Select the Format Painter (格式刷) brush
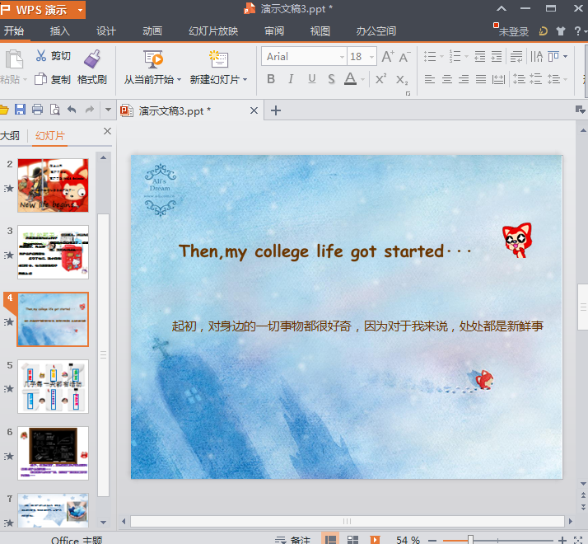This screenshot has width=588, height=544. click(x=92, y=59)
